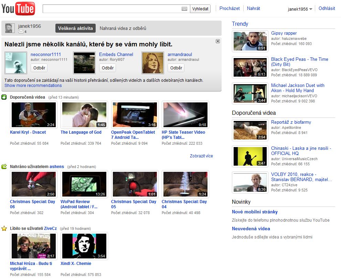The width and height of the screenshot is (341, 278).
Task: Open inbox envelope icon under janek1956
Action: [x=21, y=32]
